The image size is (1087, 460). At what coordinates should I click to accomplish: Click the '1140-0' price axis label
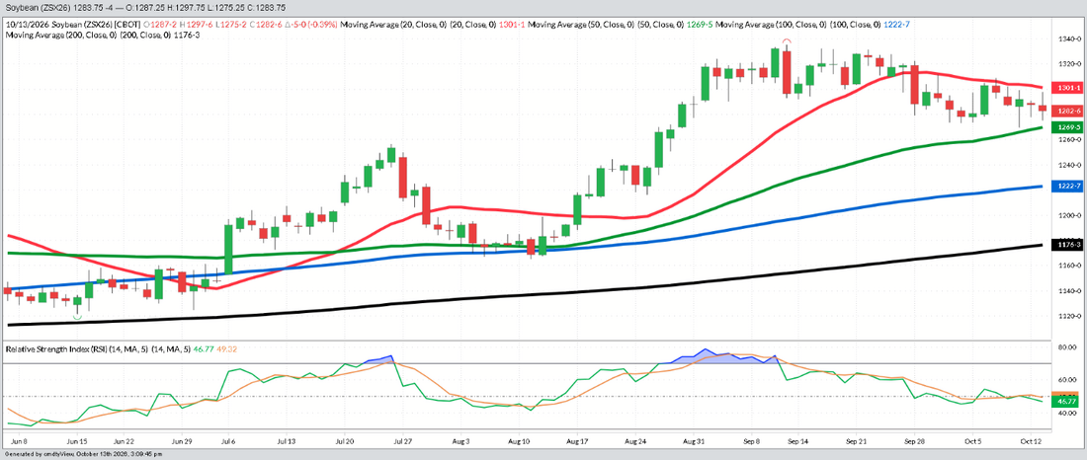point(1069,291)
